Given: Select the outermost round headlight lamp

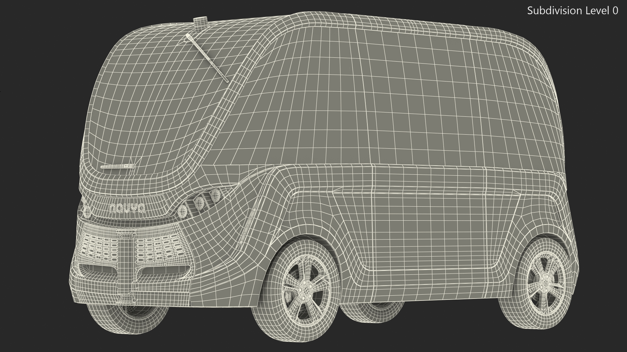Looking at the screenshot, I should (216, 196).
